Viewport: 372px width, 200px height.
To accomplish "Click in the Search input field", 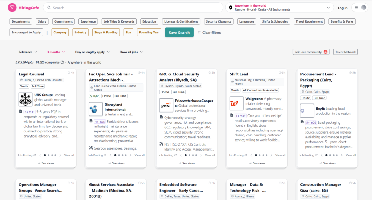I will pos(133,8).
